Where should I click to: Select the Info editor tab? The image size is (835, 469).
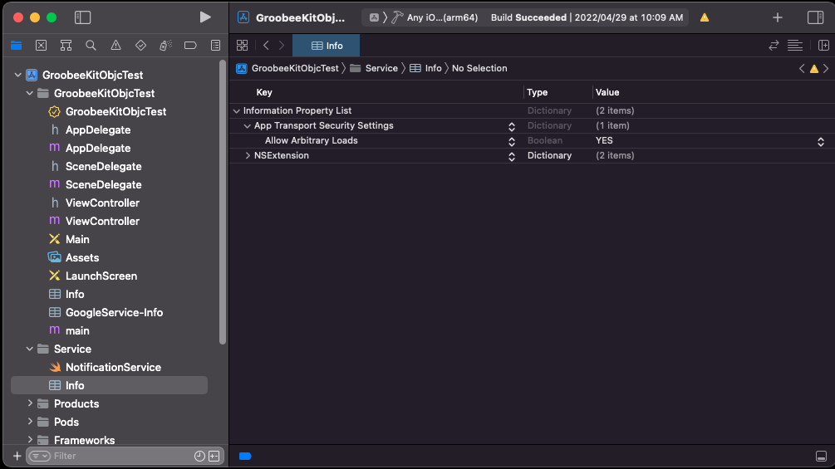pos(326,46)
